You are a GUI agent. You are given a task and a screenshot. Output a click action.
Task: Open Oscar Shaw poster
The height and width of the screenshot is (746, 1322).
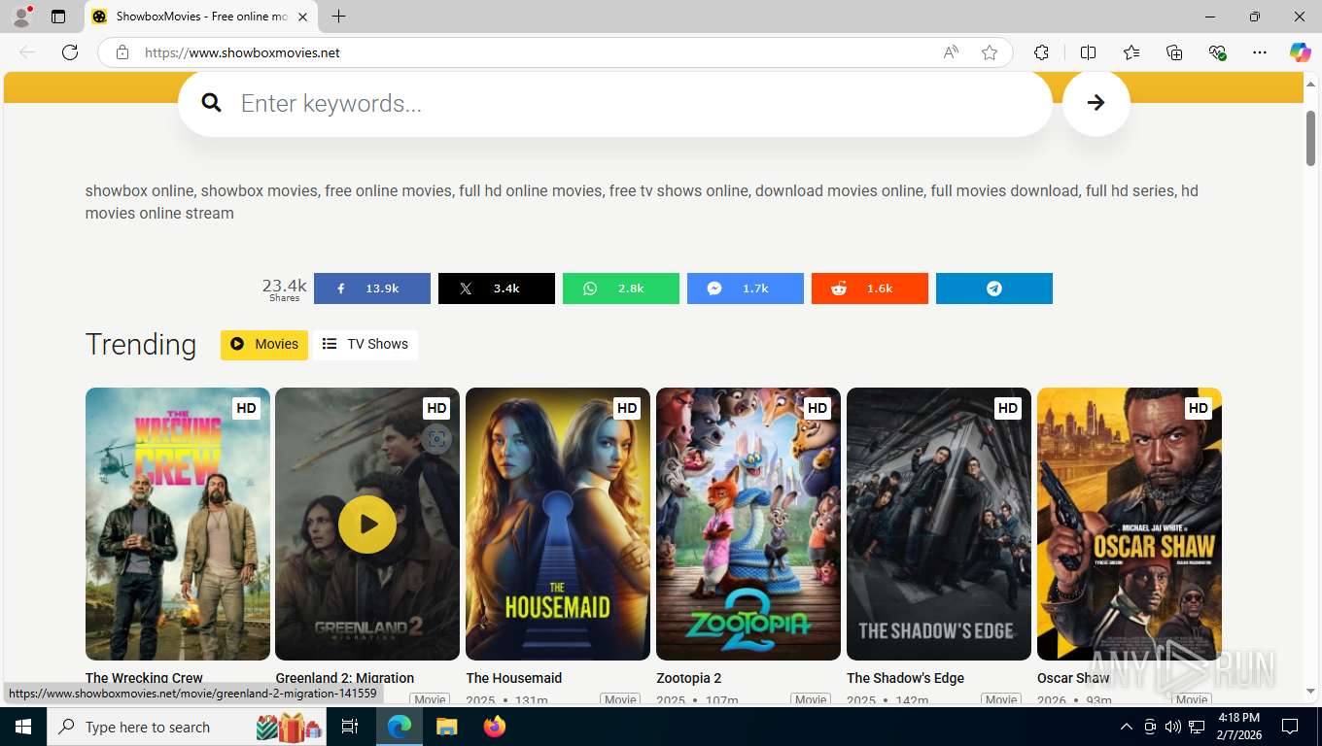1130,525
